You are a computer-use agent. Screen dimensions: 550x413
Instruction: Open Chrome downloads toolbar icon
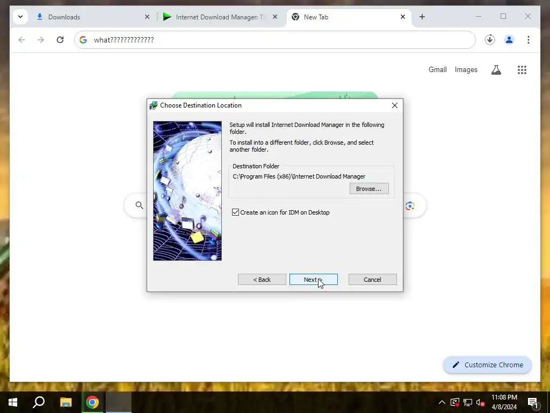click(490, 40)
